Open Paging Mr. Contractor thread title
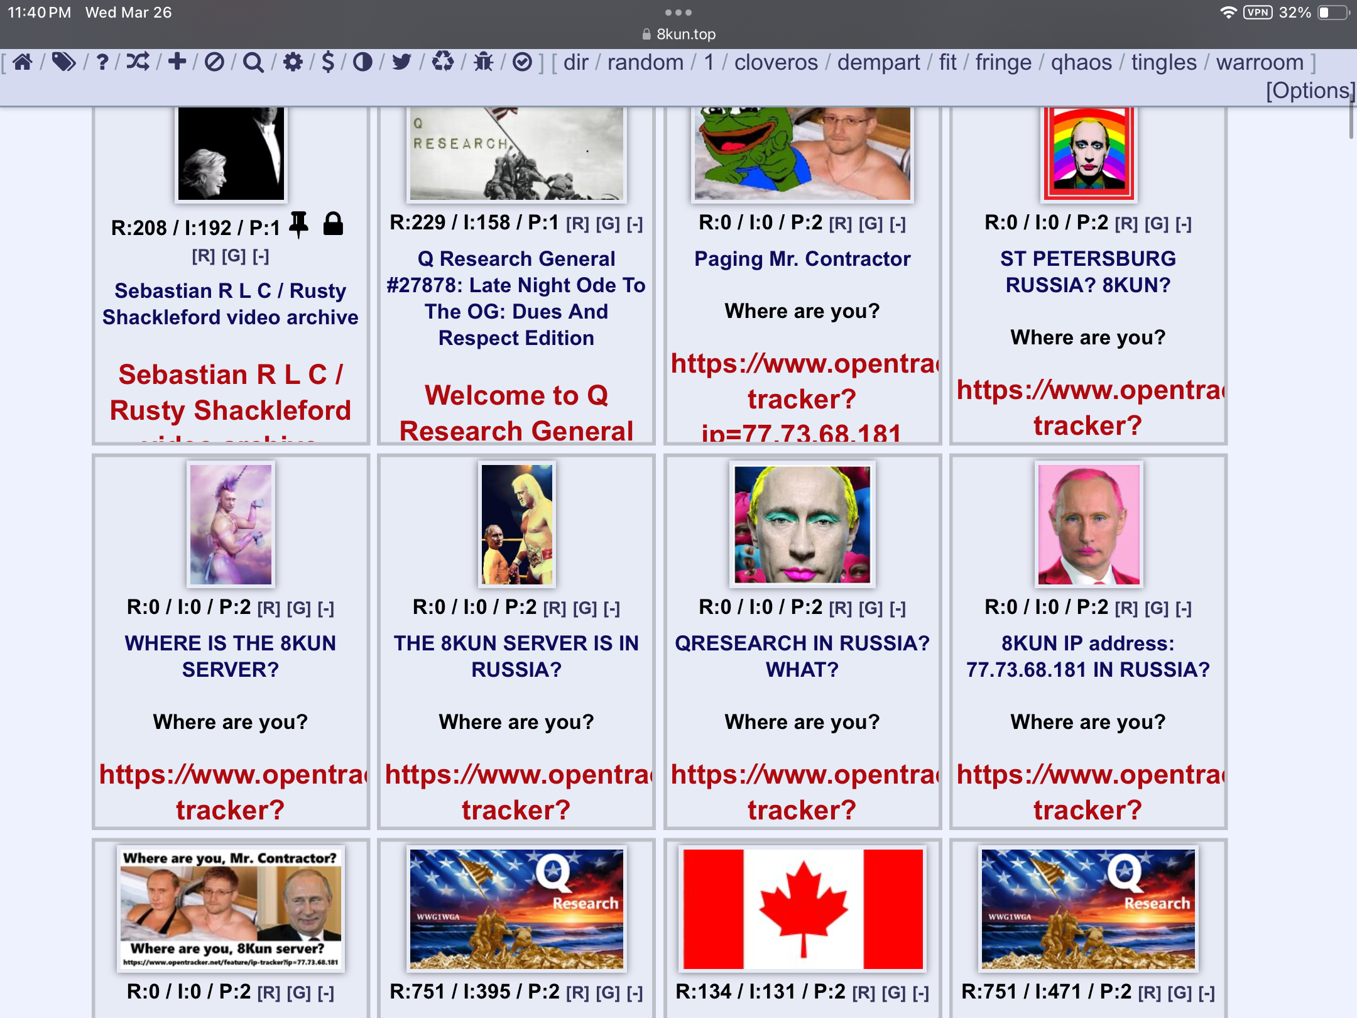1357x1018 pixels. click(x=802, y=258)
